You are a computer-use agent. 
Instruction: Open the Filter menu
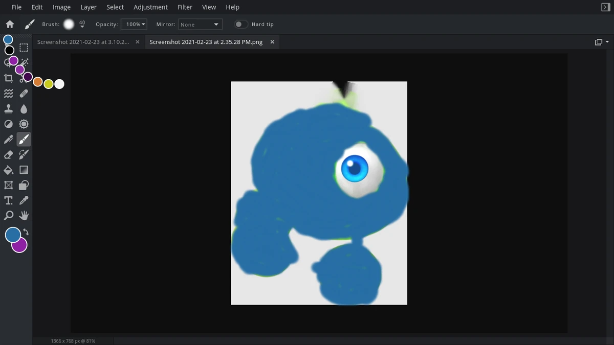[185, 7]
